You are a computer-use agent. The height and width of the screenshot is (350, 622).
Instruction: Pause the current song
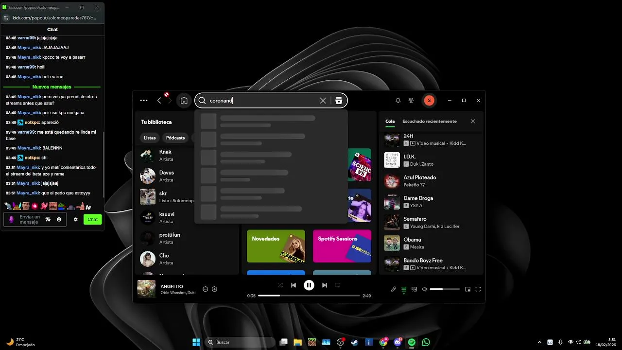coord(309,285)
